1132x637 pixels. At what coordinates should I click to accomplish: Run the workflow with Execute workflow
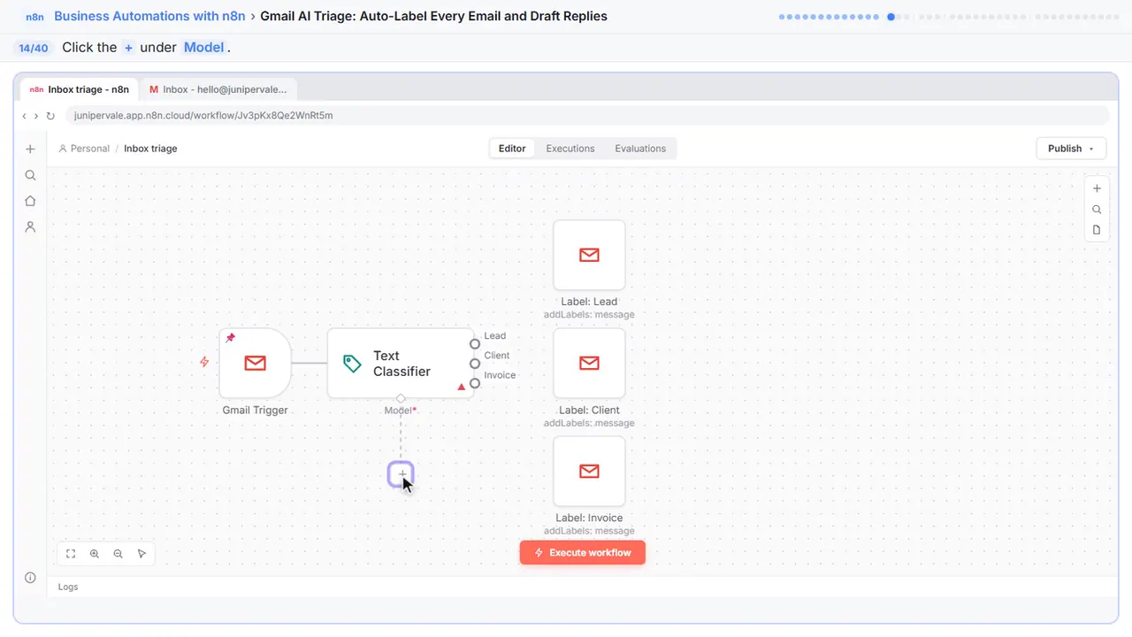tap(582, 553)
